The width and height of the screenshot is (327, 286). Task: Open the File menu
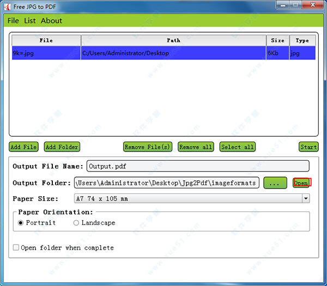point(13,21)
